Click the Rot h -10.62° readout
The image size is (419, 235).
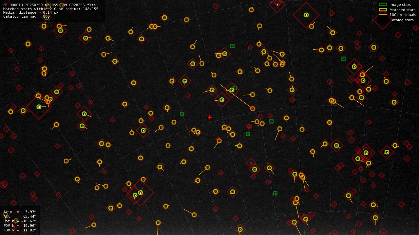coord(20,221)
